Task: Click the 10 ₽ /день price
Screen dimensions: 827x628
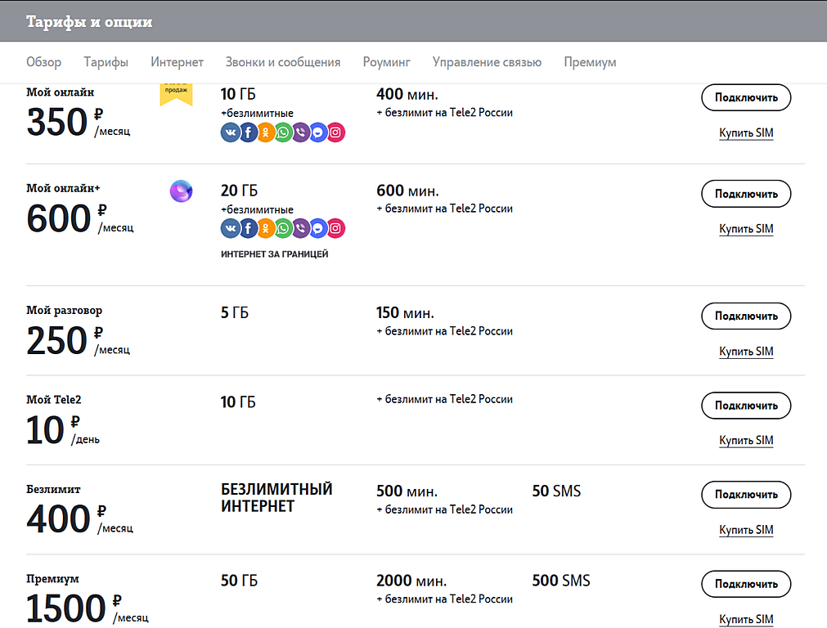Action: tap(63, 430)
